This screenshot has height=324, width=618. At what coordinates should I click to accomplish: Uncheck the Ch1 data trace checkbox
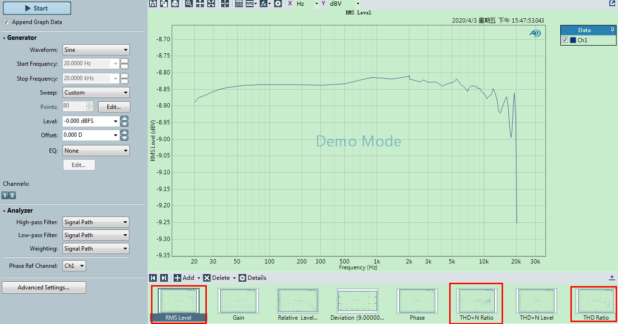(565, 40)
